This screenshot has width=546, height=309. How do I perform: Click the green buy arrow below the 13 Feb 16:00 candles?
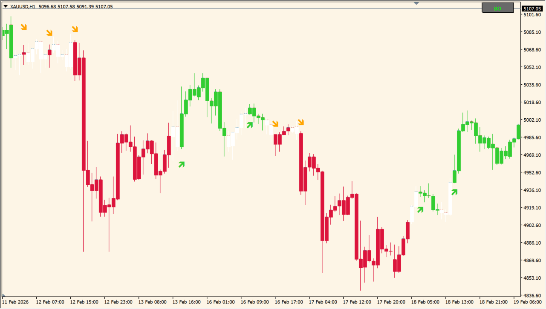tap(182, 164)
